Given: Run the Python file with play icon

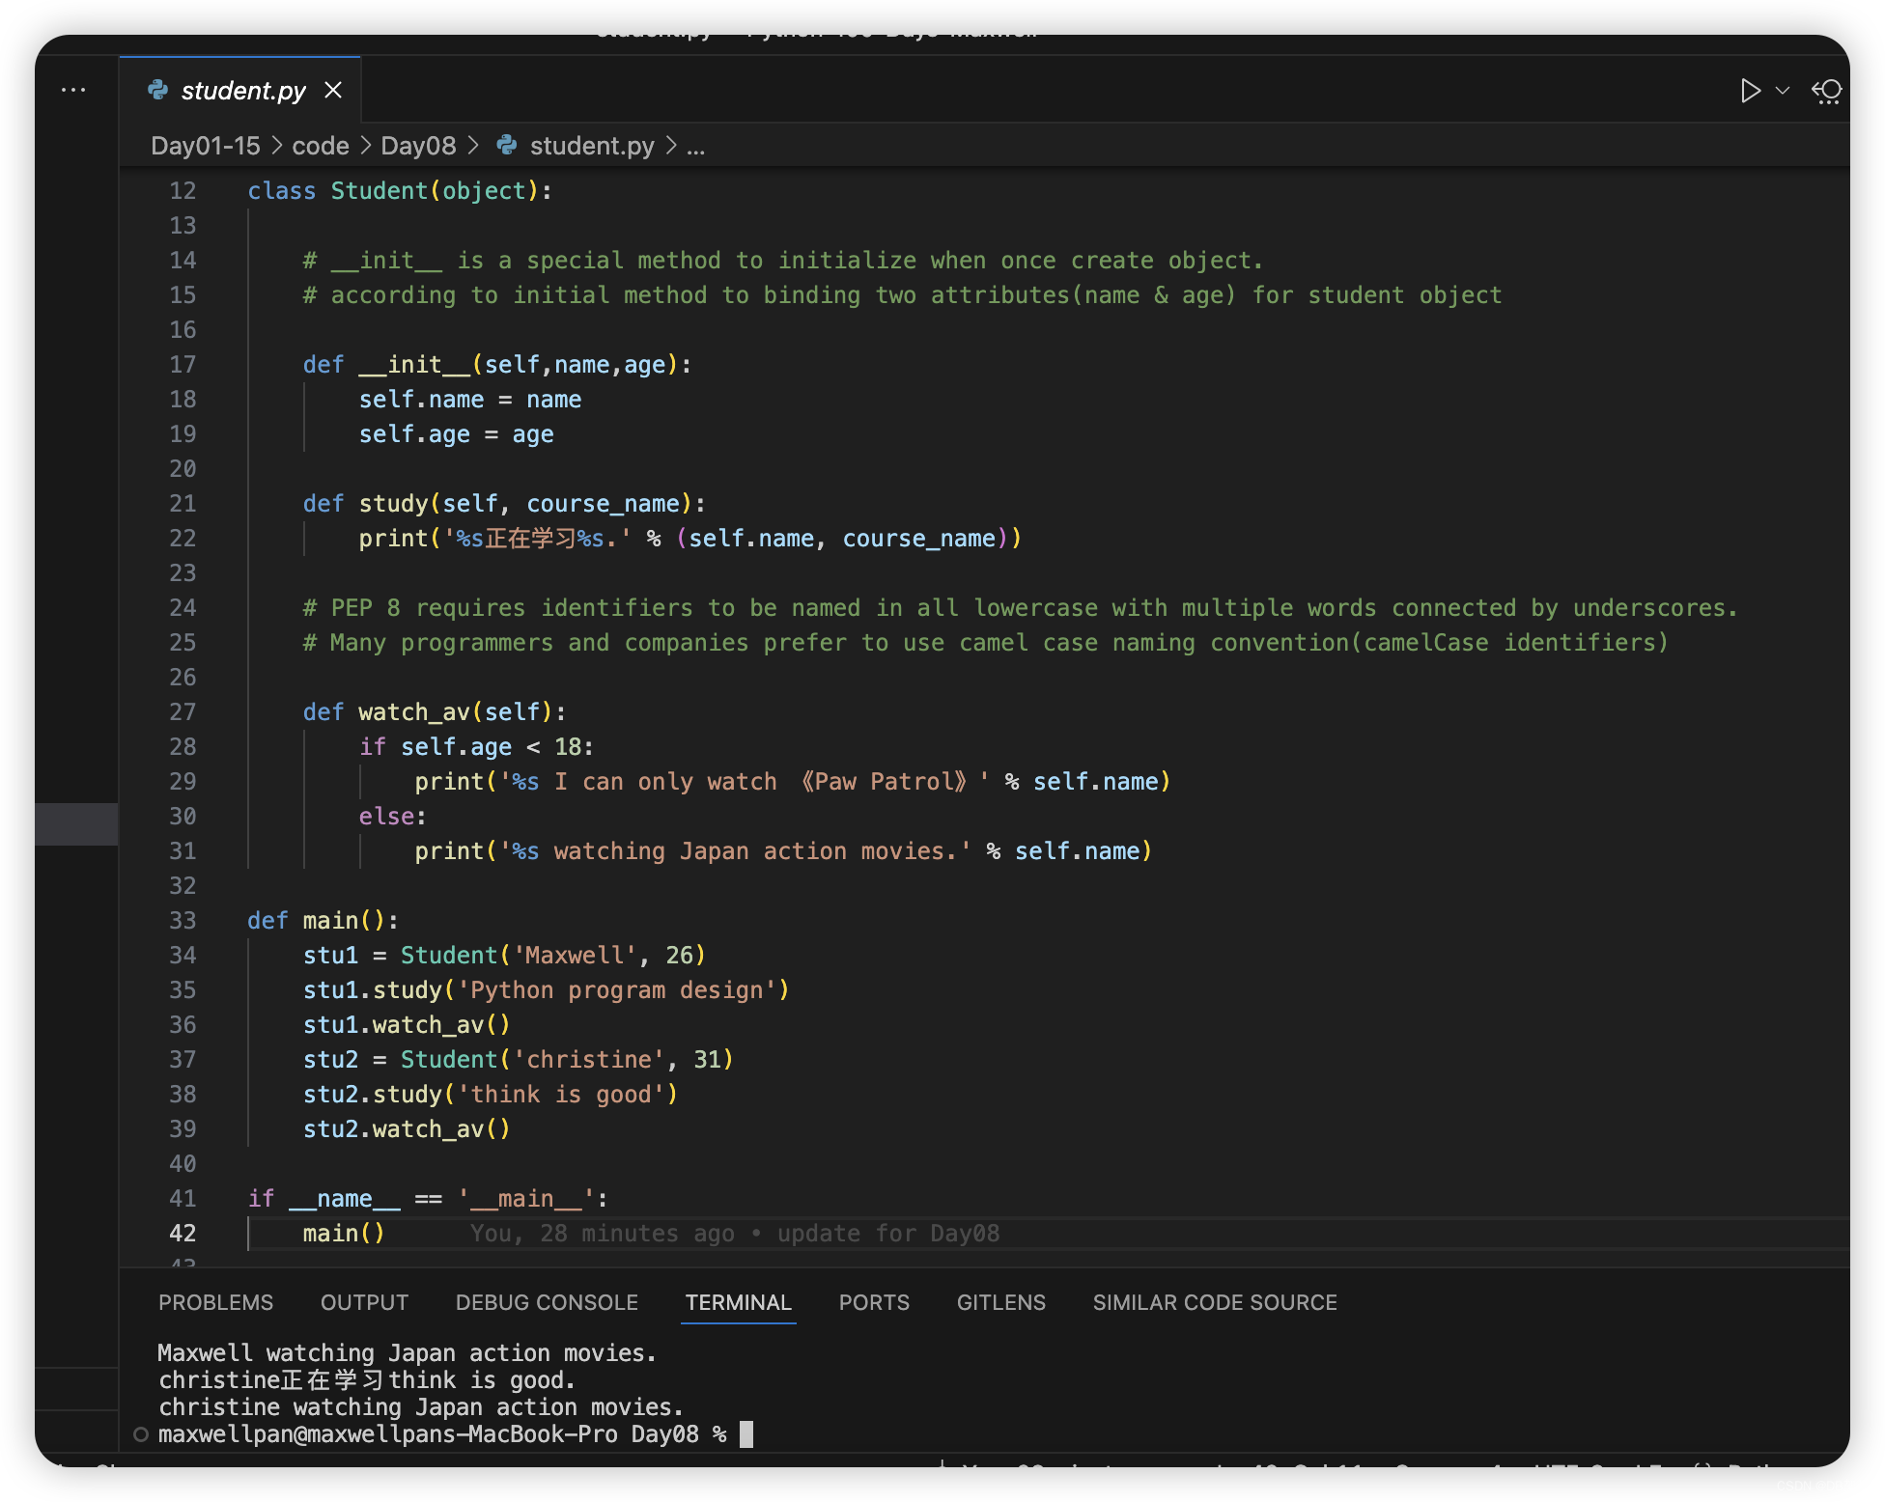Looking at the screenshot, I should (x=1749, y=91).
